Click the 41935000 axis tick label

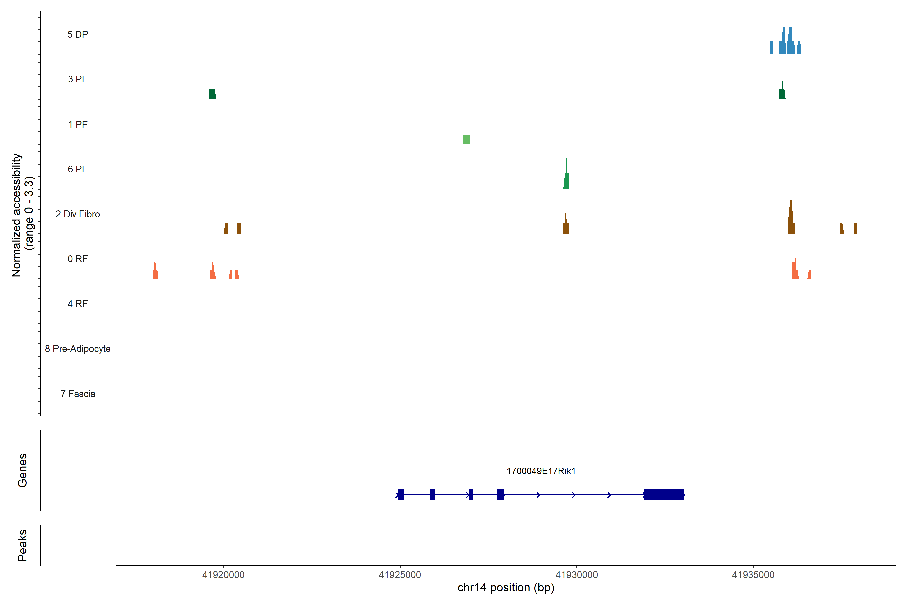753,575
